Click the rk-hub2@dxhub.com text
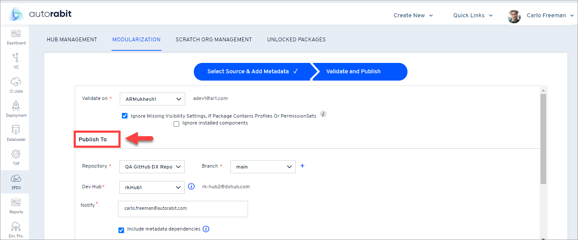 click(226, 187)
